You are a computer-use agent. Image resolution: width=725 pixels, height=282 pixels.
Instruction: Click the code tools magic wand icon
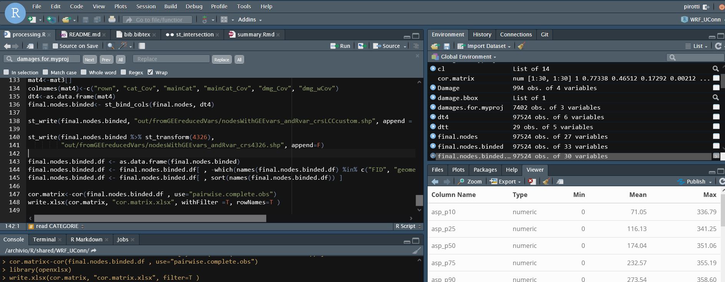pyautogui.click(x=123, y=46)
